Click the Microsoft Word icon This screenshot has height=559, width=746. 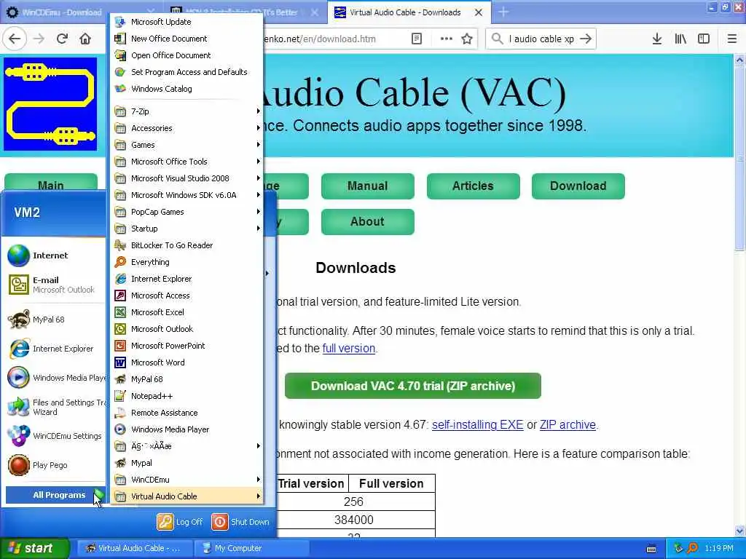coord(120,362)
